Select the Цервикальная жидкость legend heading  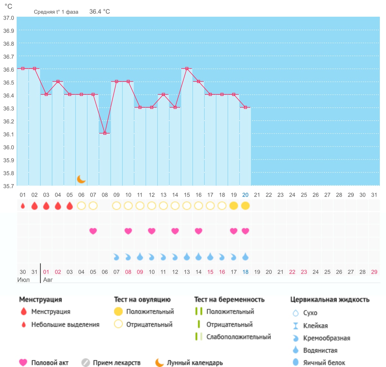coord(330,299)
